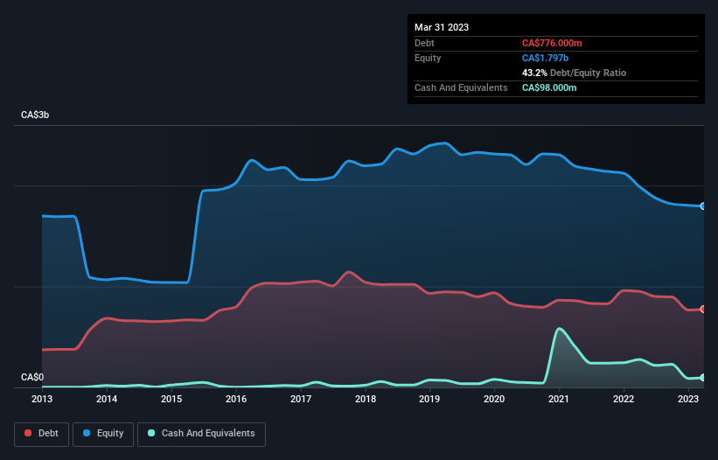
Task: Click the 2017 x-axis label
Action: coord(301,399)
